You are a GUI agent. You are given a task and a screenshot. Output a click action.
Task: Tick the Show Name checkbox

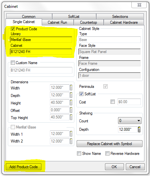pyautogui.click(x=79, y=153)
